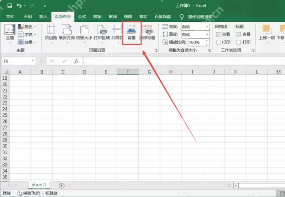Click the Undo arrow icon

tap(19, 6)
